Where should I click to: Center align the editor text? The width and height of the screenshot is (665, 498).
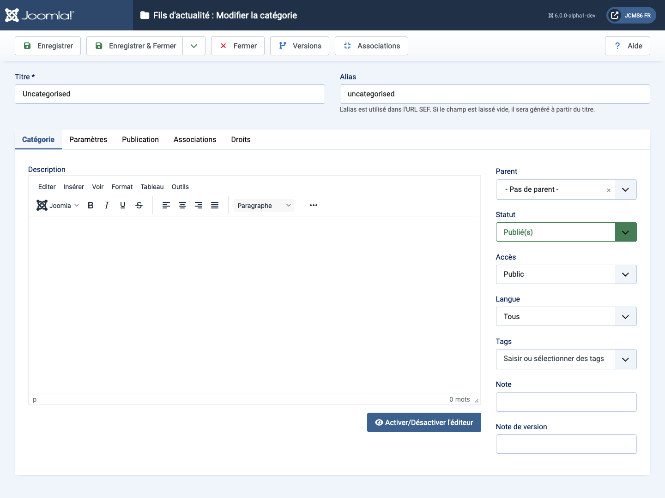point(182,206)
